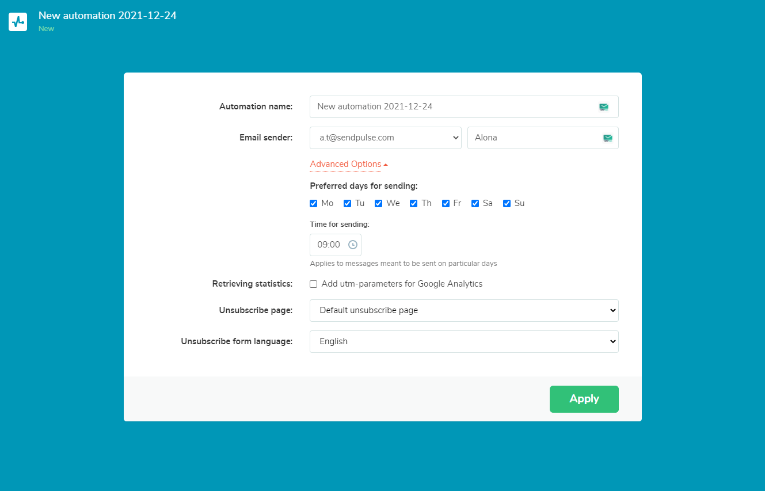Uncheck the Tu day checkbox
This screenshot has height=491, width=765.
tap(348, 203)
